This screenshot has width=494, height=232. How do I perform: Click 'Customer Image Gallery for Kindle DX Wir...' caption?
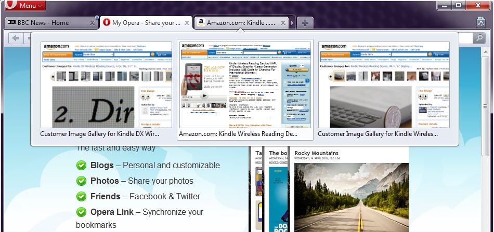pyautogui.click(x=99, y=134)
